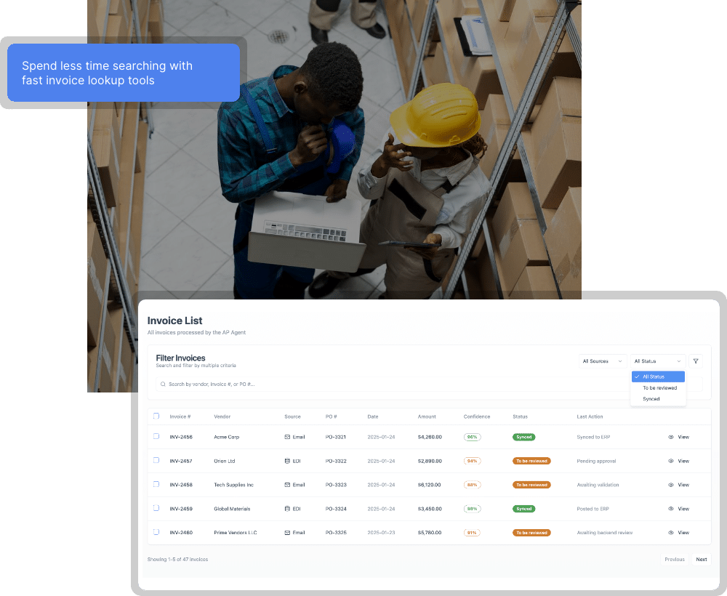This screenshot has width=727, height=596.
Task: Click date 2025-01-23 cell
Action: (381, 533)
